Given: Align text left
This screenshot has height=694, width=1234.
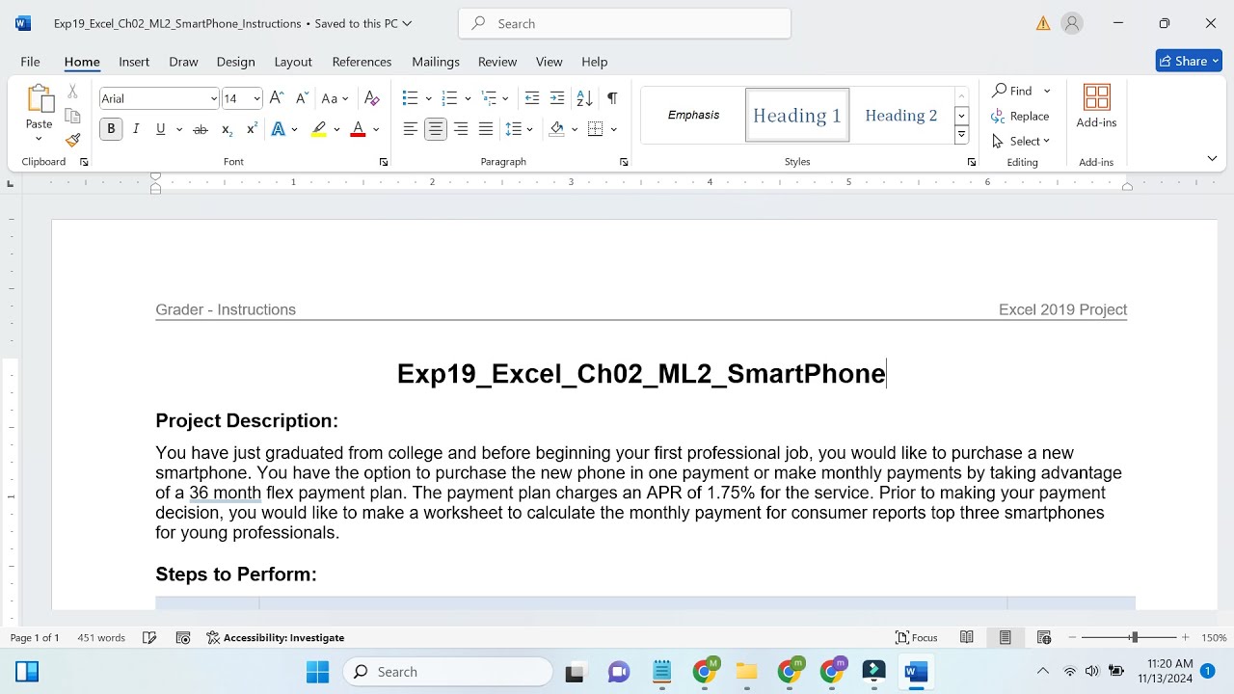Looking at the screenshot, I should point(411,129).
